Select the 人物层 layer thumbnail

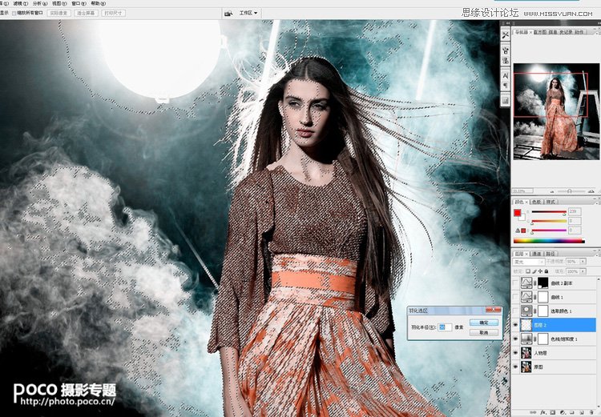coord(526,353)
